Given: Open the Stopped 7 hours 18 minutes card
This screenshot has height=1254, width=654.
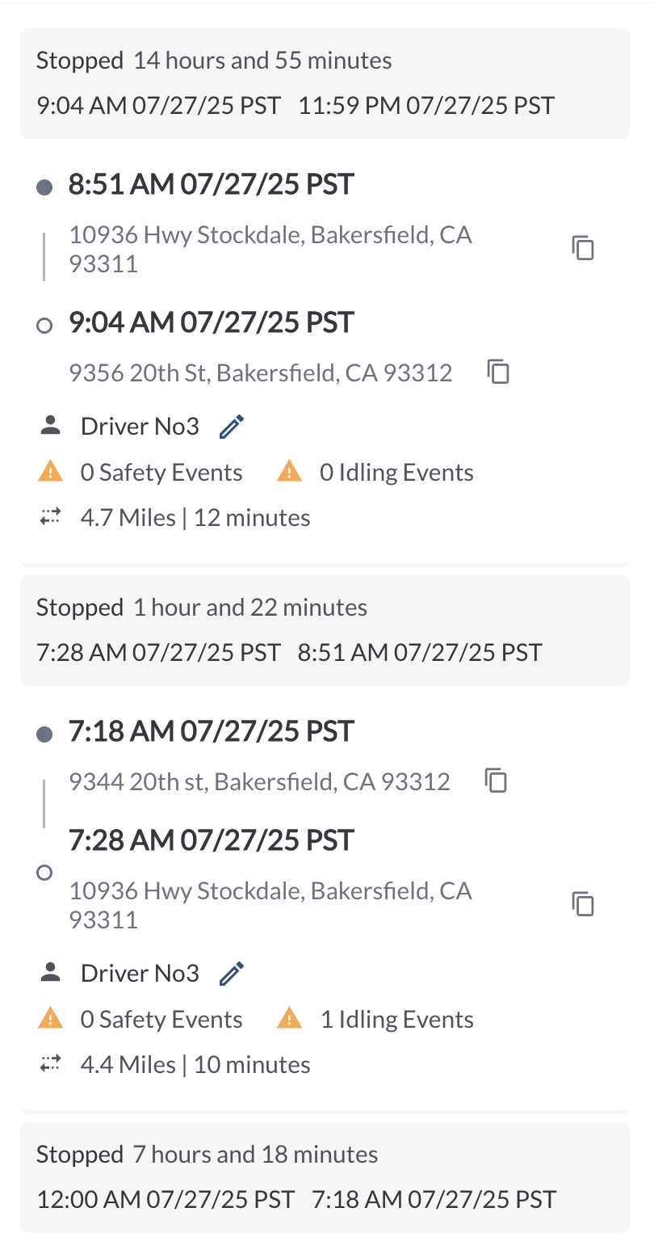Looking at the screenshot, I should 325,1177.
